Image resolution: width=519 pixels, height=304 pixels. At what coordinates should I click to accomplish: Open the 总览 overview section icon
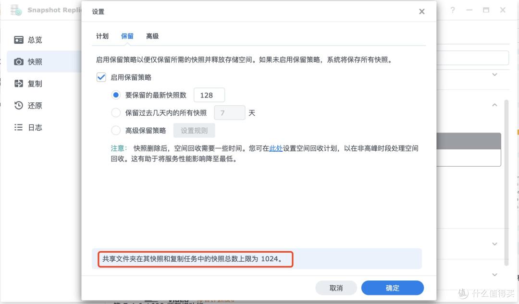(19, 40)
